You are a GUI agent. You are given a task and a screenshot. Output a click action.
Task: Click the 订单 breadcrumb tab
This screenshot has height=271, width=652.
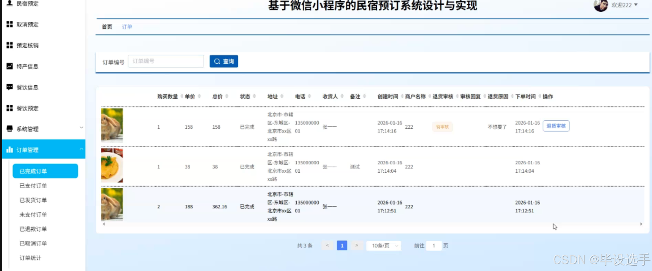(x=127, y=27)
